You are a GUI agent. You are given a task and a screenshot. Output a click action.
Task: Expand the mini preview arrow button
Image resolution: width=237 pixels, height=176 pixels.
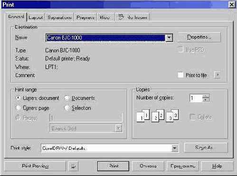[x=73, y=166]
